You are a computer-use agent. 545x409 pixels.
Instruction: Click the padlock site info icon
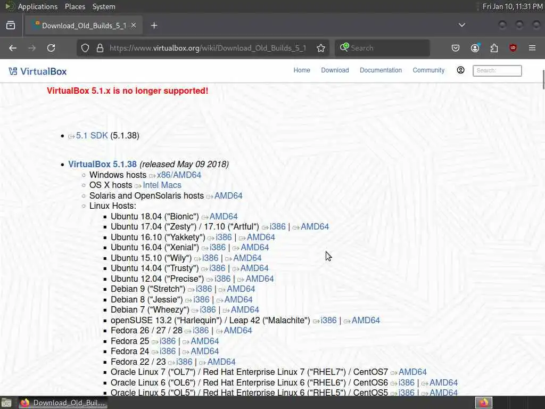point(100,48)
